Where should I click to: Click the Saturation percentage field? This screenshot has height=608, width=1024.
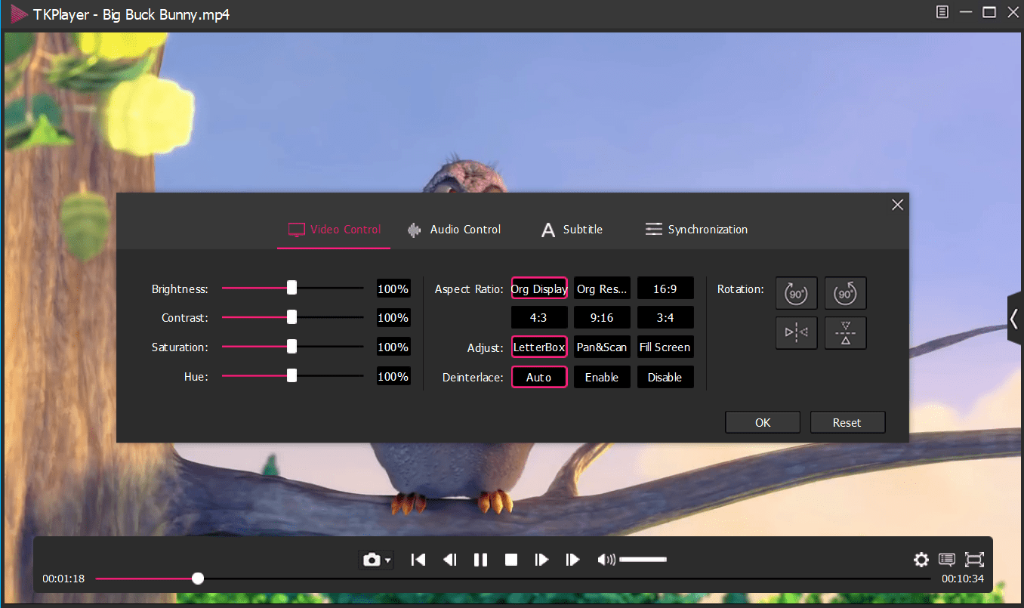pos(393,347)
